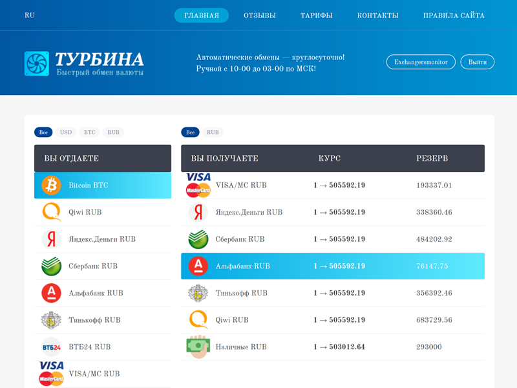The image size is (517, 388).
Task: Click Tinkoff crest icon in give column
Action: coord(51,319)
